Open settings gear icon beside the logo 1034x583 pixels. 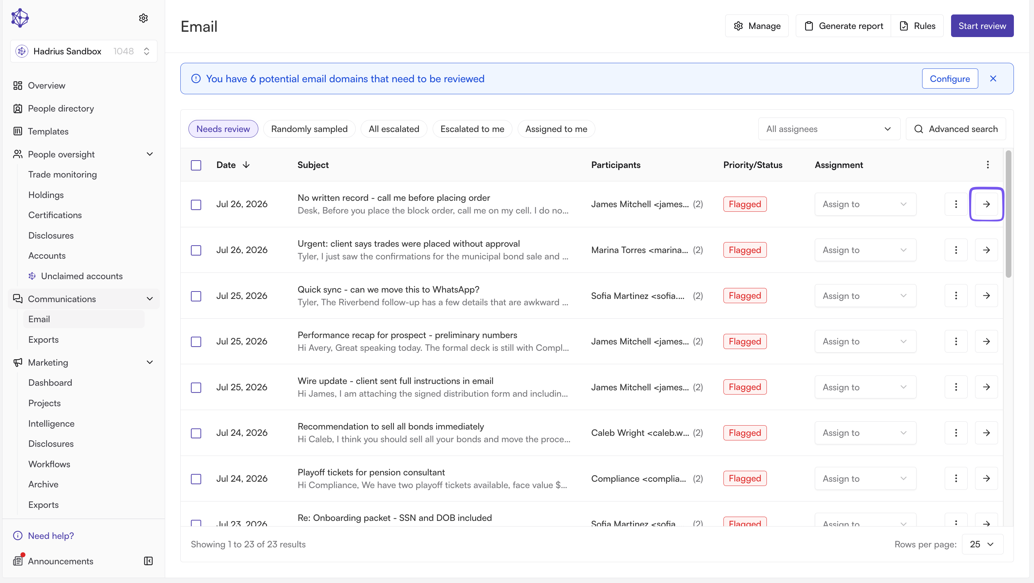(143, 18)
